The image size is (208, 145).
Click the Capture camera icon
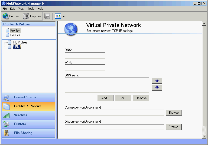tap(26, 16)
